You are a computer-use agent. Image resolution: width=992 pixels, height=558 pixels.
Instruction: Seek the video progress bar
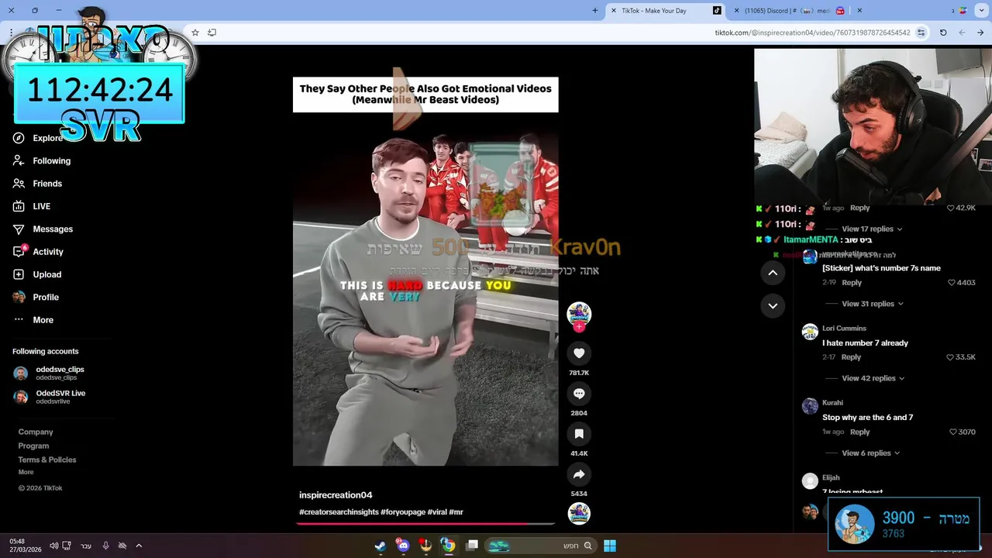(425, 523)
